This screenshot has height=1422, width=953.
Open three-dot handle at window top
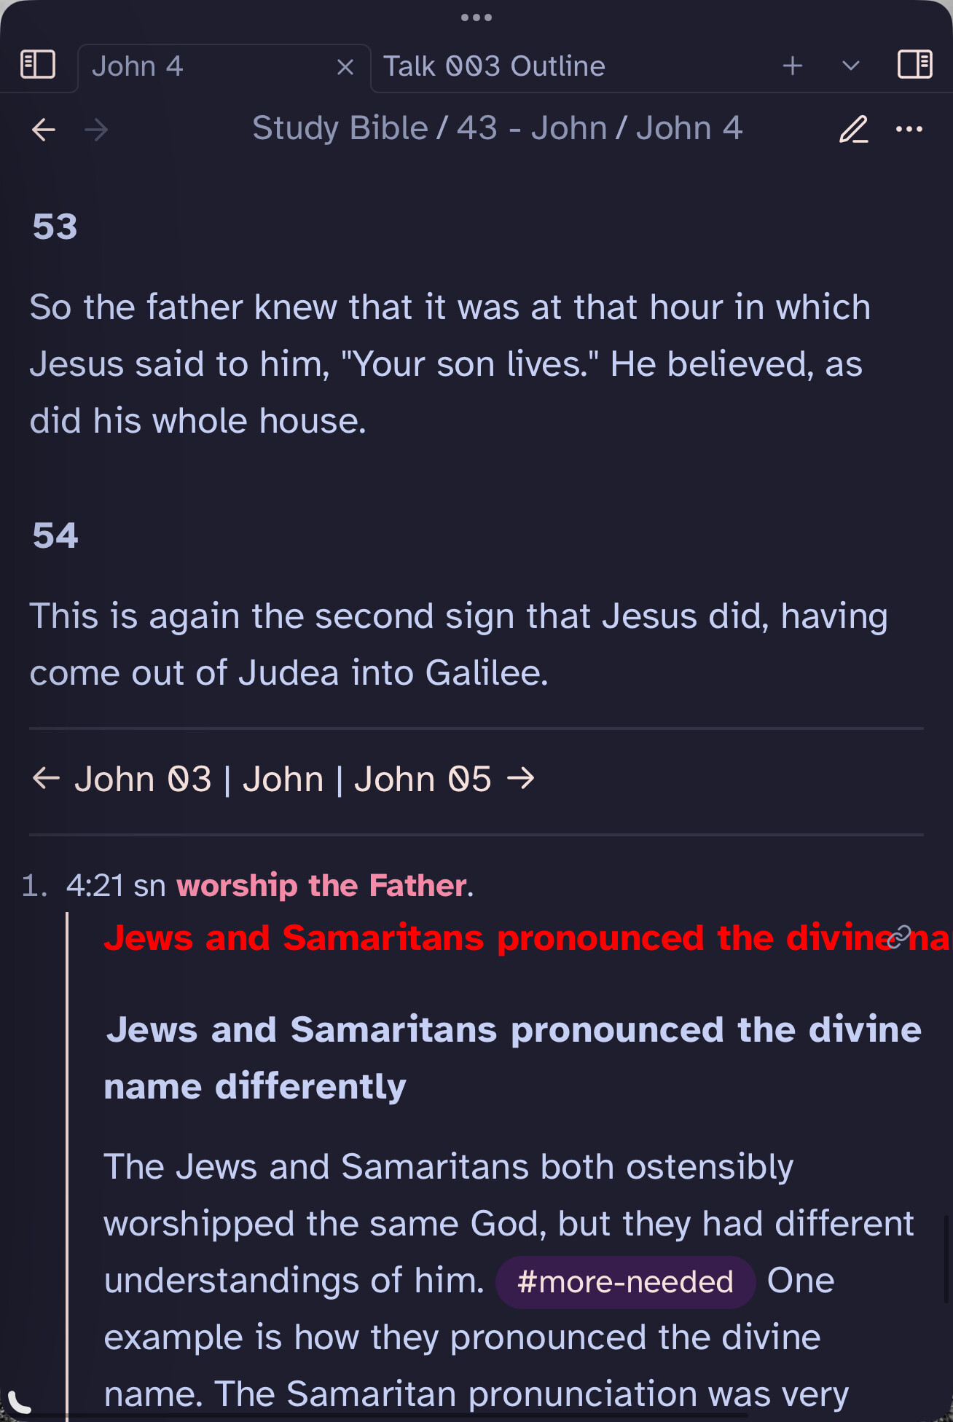click(x=476, y=17)
